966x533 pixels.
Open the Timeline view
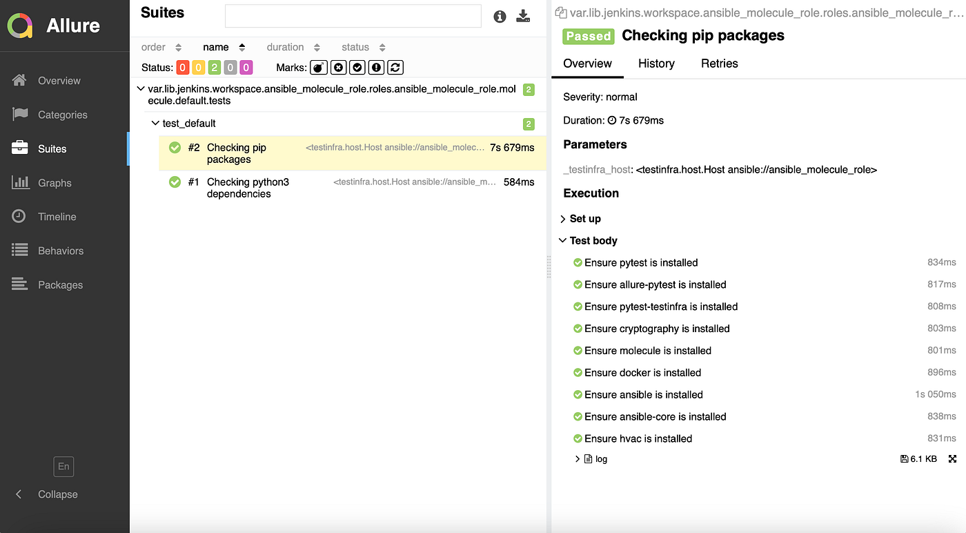55,216
